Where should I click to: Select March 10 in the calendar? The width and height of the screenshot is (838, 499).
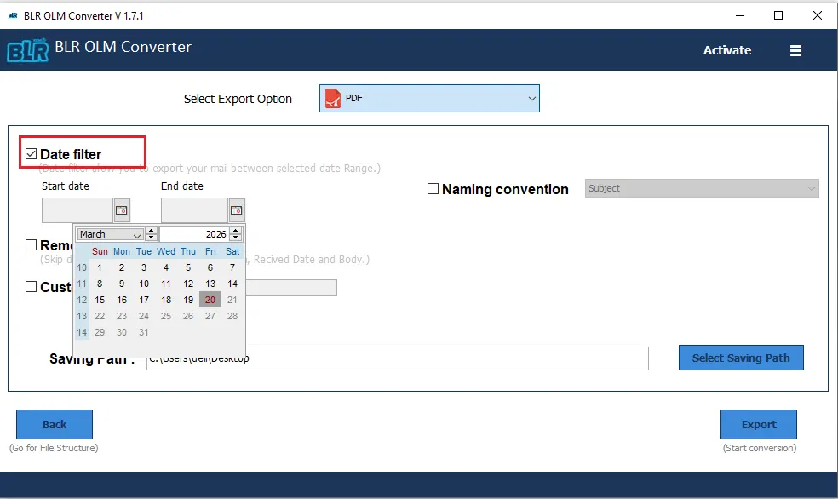pyautogui.click(x=144, y=284)
